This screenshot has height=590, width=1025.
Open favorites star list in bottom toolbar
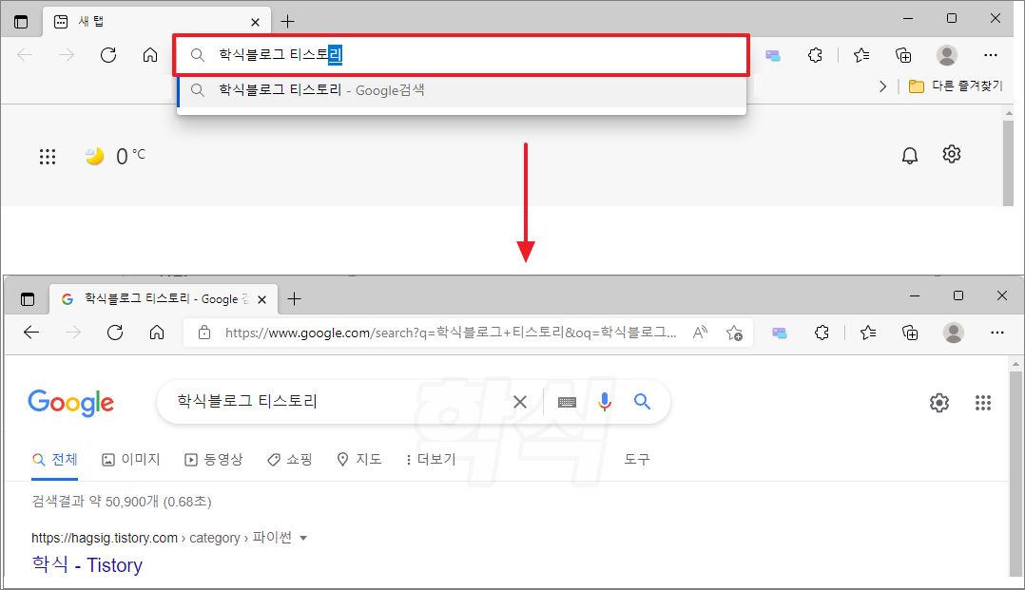(868, 333)
